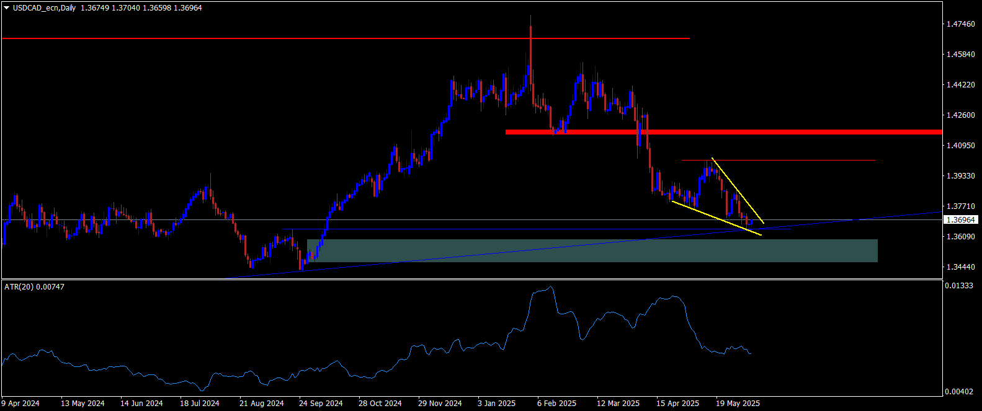The width and height of the screenshot is (982, 411).
Task: Select the teal support zone rectangle
Action: point(592,250)
